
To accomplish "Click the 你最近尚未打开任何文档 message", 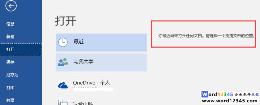I will tap(206, 36).
